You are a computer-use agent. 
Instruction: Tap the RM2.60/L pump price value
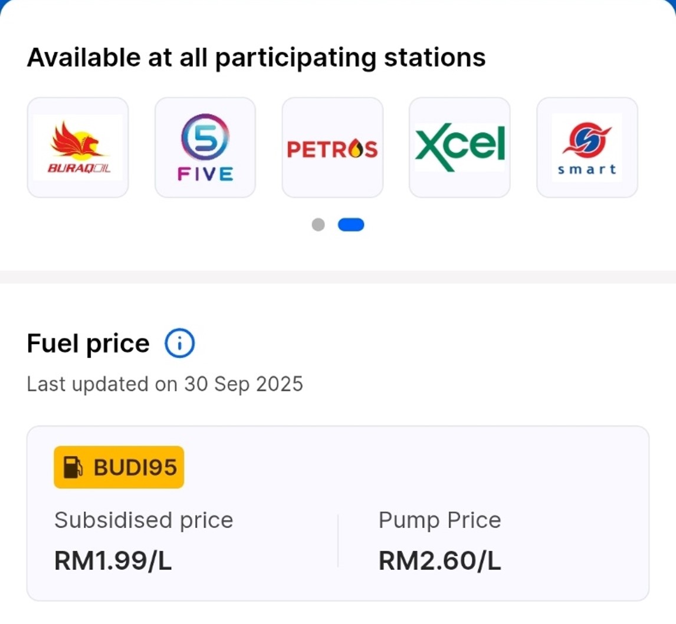pos(439,561)
